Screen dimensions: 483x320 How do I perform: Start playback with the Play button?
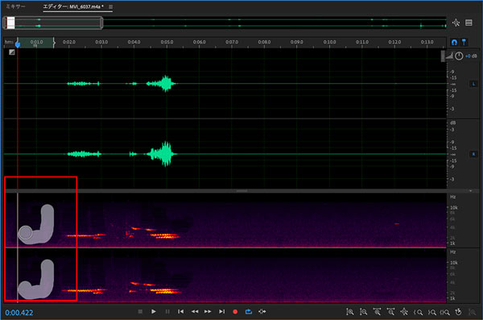[154, 312]
